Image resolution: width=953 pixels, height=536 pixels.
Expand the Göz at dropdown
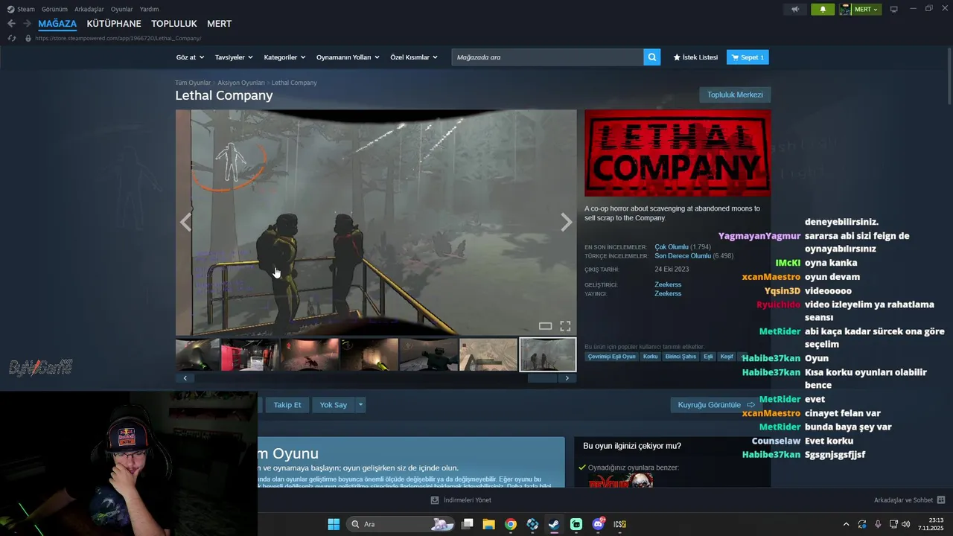pyautogui.click(x=189, y=57)
